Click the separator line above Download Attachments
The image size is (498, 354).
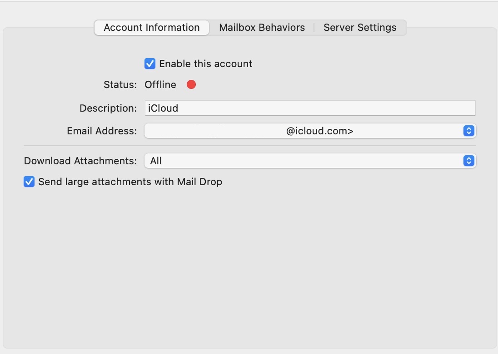[x=249, y=146]
